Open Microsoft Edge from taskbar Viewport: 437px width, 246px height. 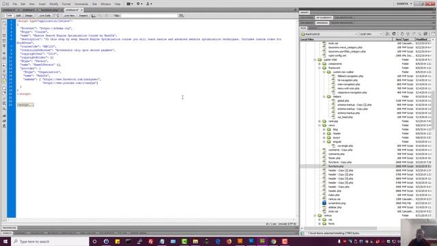218,241
